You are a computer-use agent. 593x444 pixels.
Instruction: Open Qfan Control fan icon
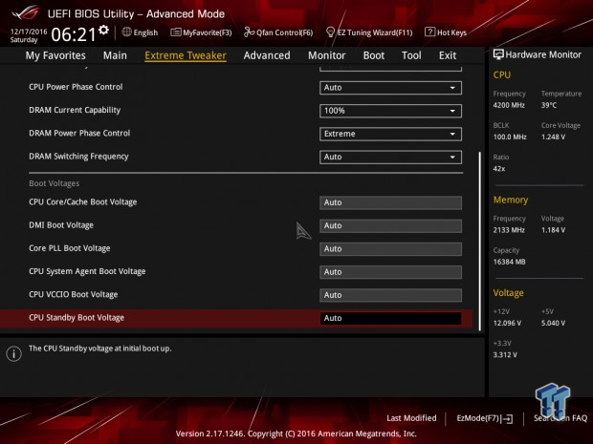click(249, 32)
